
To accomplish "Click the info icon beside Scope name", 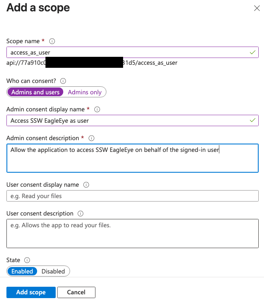I will 53,41.
